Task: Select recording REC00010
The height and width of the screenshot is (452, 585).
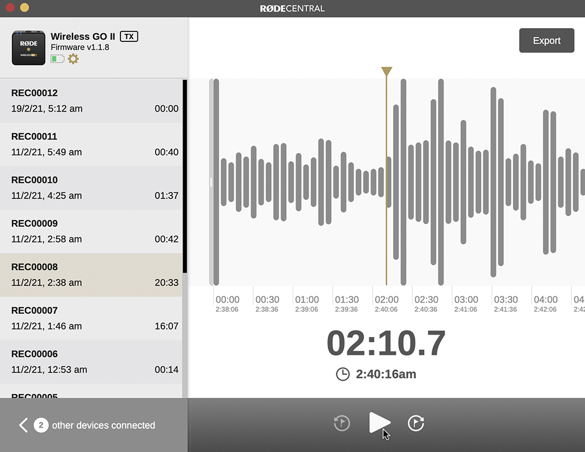Action: click(x=91, y=188)
